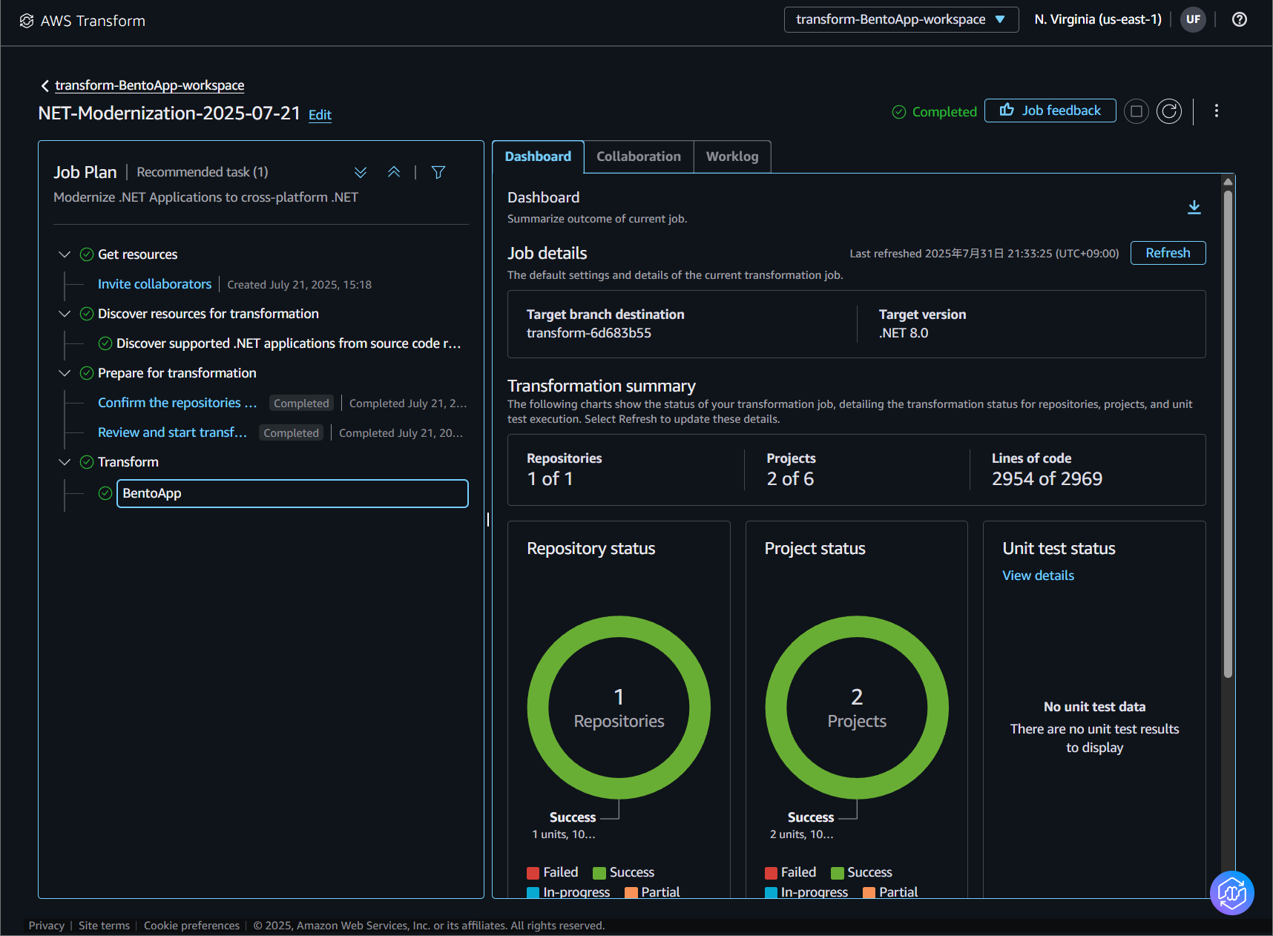Click the circular reload icon beside Job feedback
This screenshot has width=1273, height=936.
coord(1169,111)
